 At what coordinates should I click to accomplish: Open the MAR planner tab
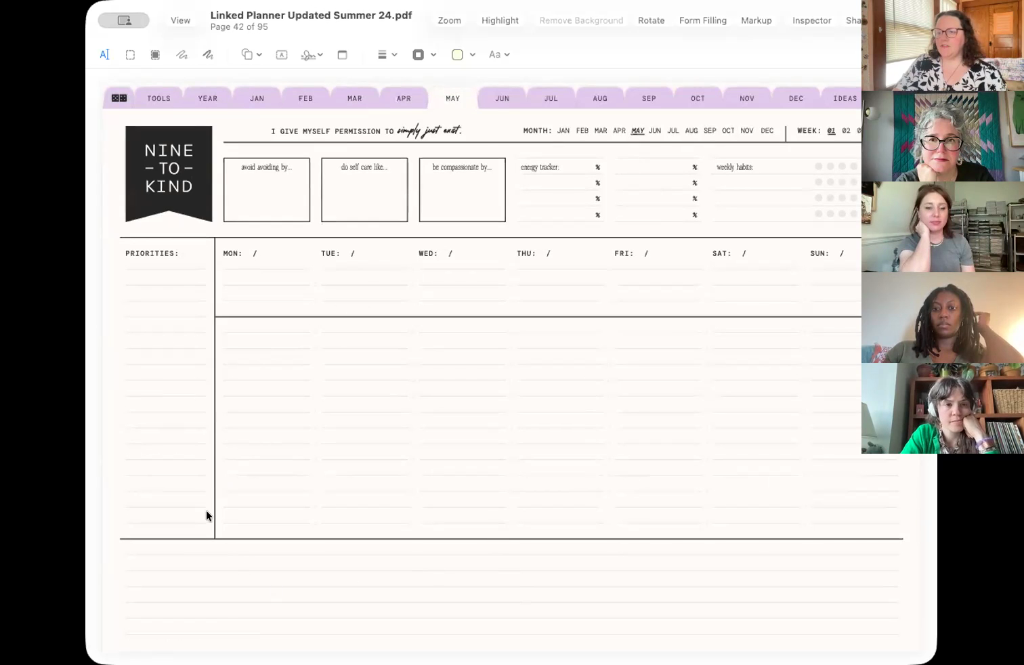coord(355,98)
